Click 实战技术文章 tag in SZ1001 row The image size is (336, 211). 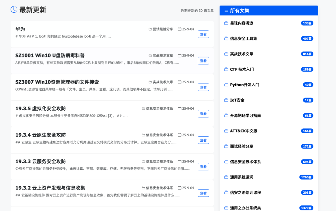click(163, 55)
